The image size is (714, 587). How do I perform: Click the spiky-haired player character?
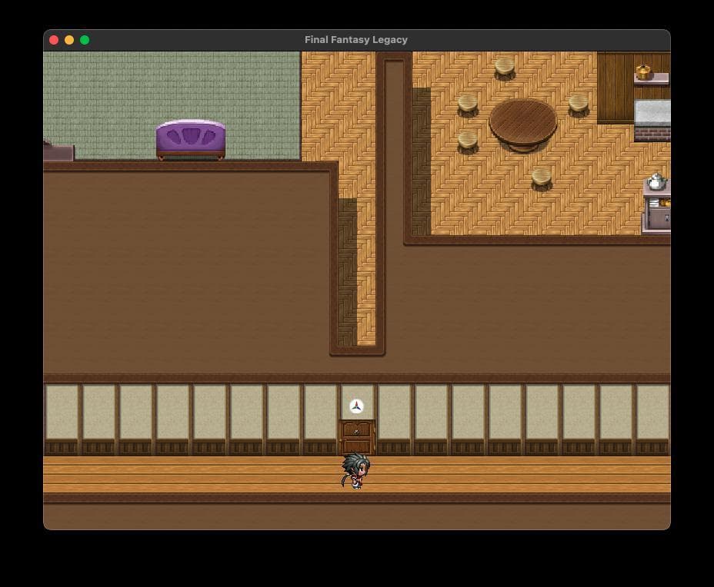point(356,471)
